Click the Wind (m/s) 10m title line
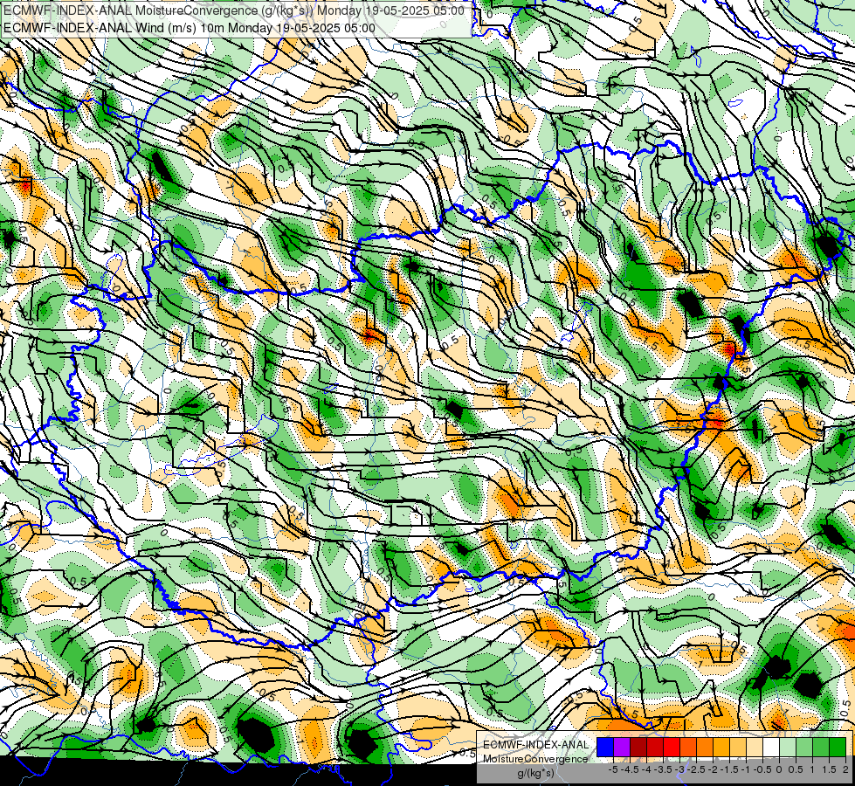The width and height of the screenshot is (855, 786). [x=190, y=28]
